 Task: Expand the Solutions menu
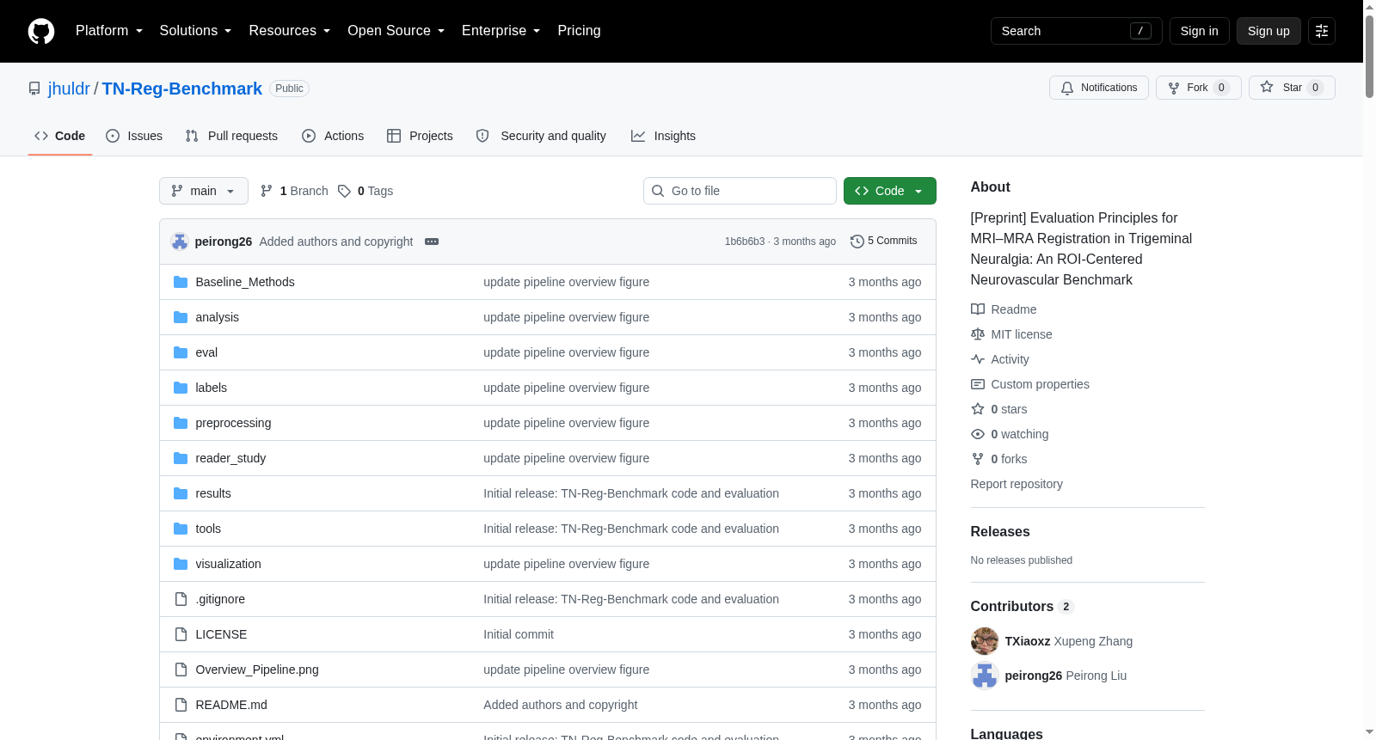(x=195, y=31)
